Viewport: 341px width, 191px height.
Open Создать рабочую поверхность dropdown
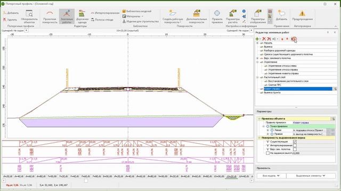(173, 16)
